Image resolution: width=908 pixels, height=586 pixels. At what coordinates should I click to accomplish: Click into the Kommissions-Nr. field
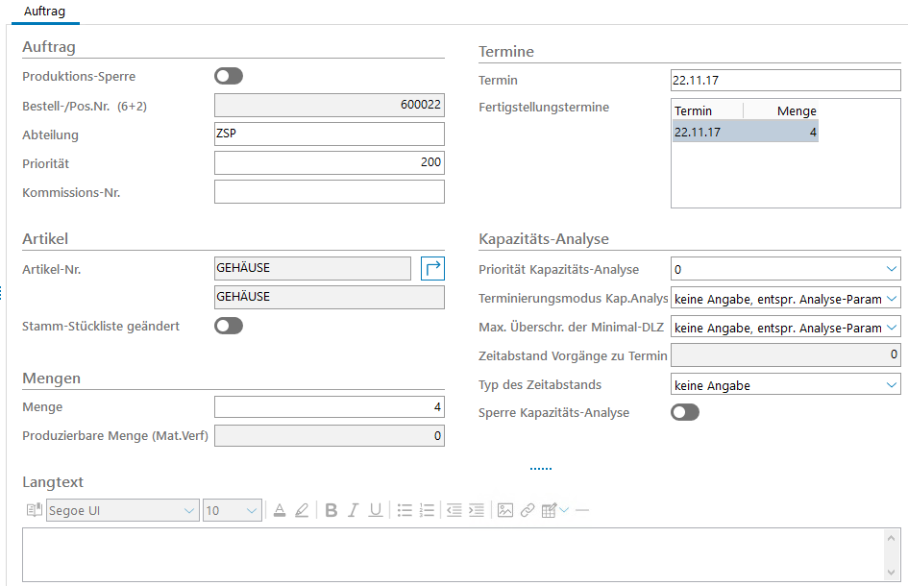pos(329,192)
